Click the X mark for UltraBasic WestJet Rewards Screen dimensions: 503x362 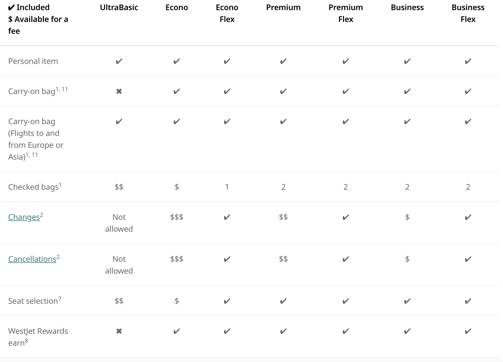[x=119, y=331]
